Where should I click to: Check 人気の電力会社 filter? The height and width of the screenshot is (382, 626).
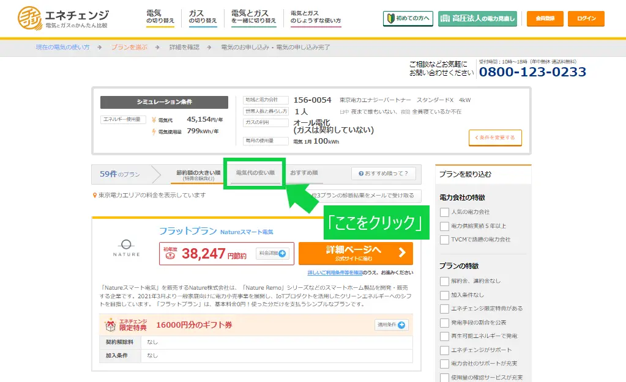(x=444, y=212)
